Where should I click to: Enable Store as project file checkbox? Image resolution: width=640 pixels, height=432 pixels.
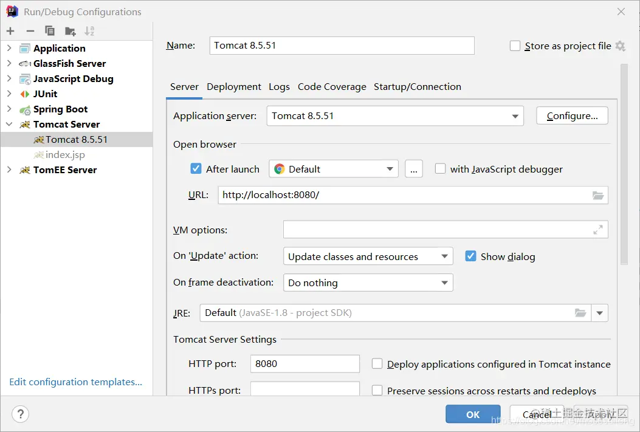pyautogui.click(x=515, y=46)
